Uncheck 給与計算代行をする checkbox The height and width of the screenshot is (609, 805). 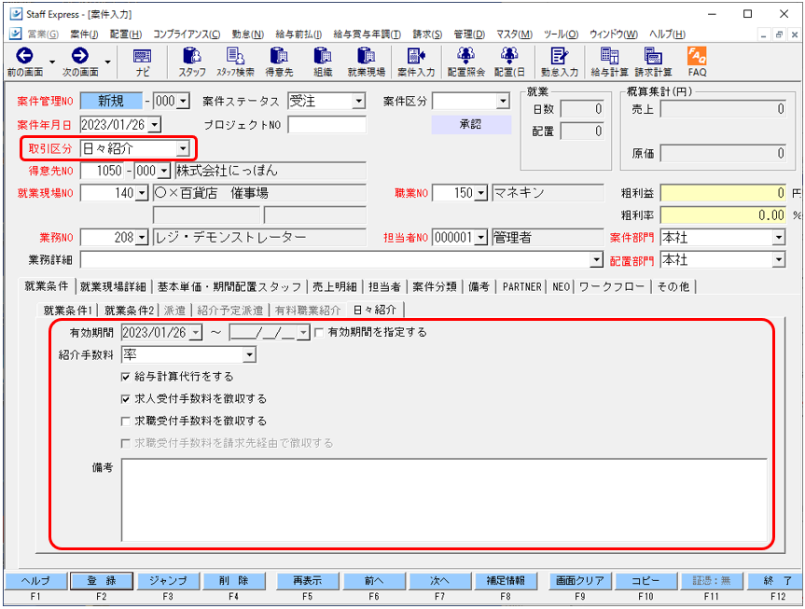coord(125,377)
